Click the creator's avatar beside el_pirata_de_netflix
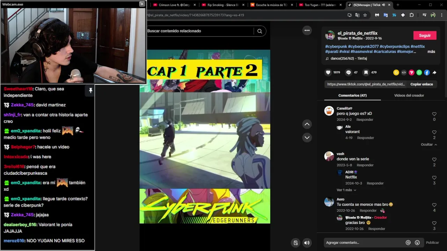Viewport: 447px width, 251px height. pyautogui.click(x=330, y=35)
